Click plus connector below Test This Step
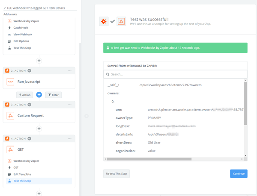Screen dimensions: 257x196 [39, 61]
